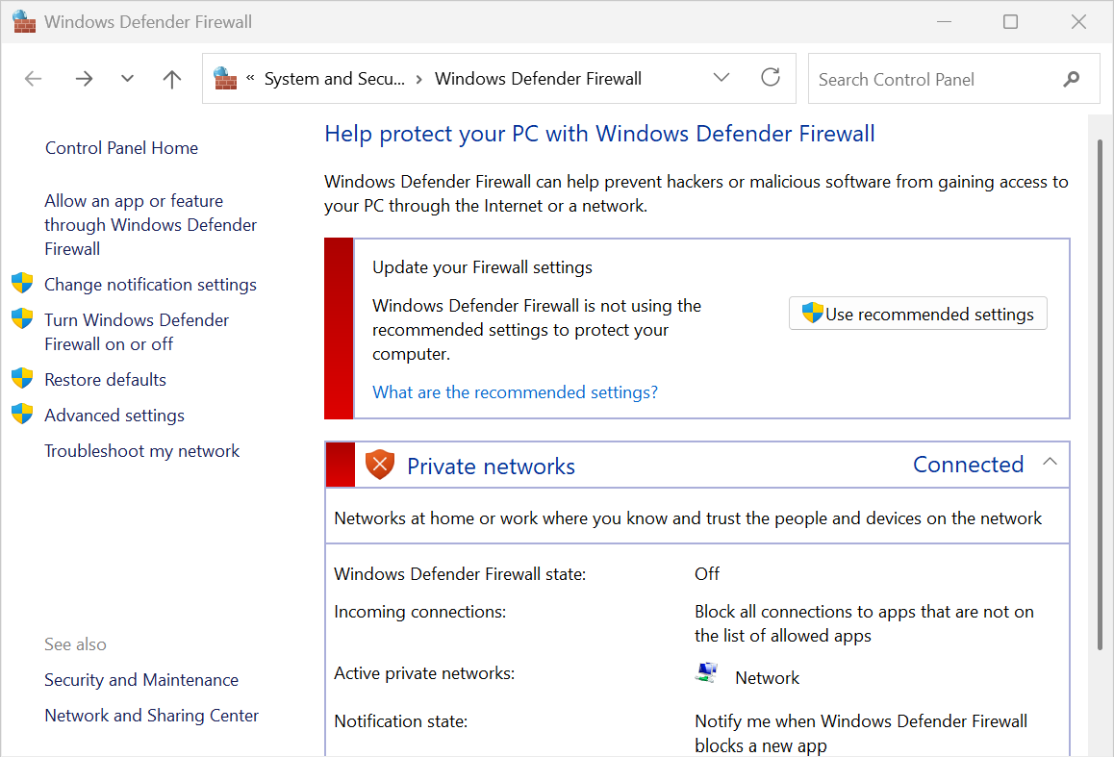The width and height of the screenshot is (1114, 757).
Task: Collapse the Private networks section chevron
Action: [x=1050, y=463]
